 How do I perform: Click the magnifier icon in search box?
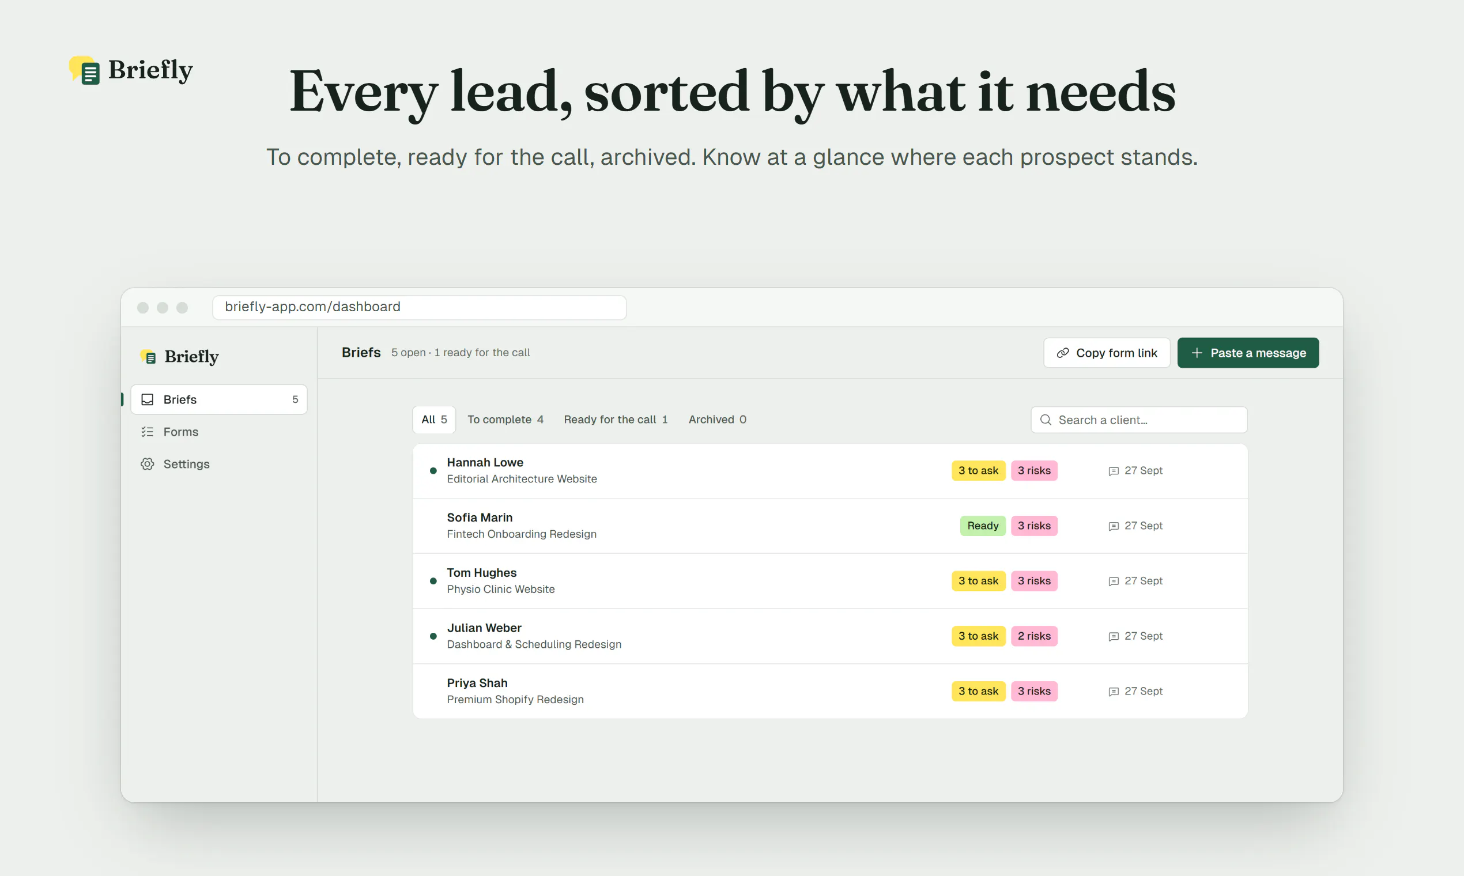click(1046, 420)
